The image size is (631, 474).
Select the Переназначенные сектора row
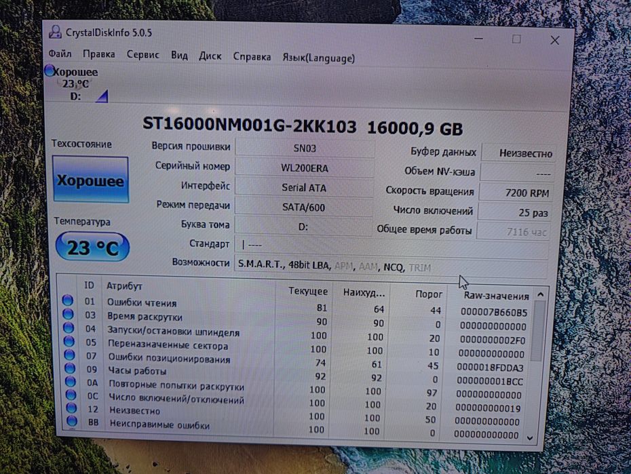tap(297, 348)
